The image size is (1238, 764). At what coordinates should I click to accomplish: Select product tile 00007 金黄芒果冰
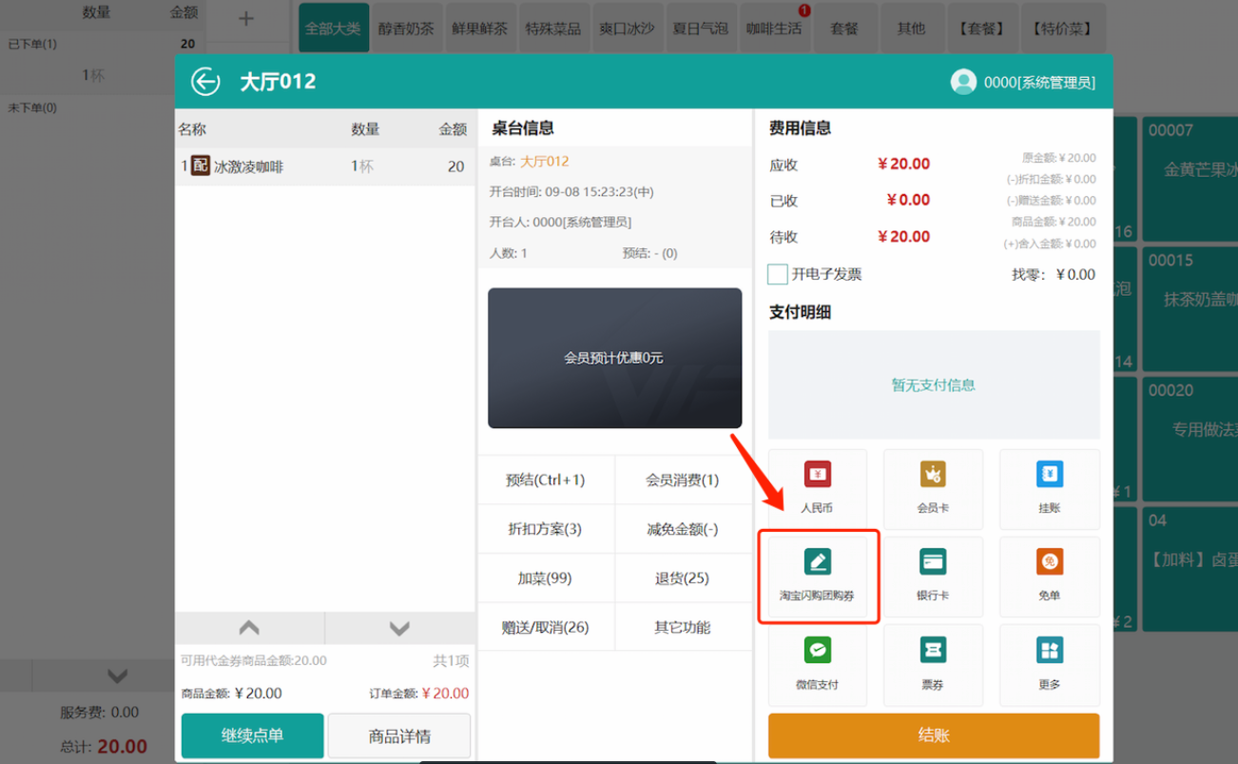pos(1190,180)
